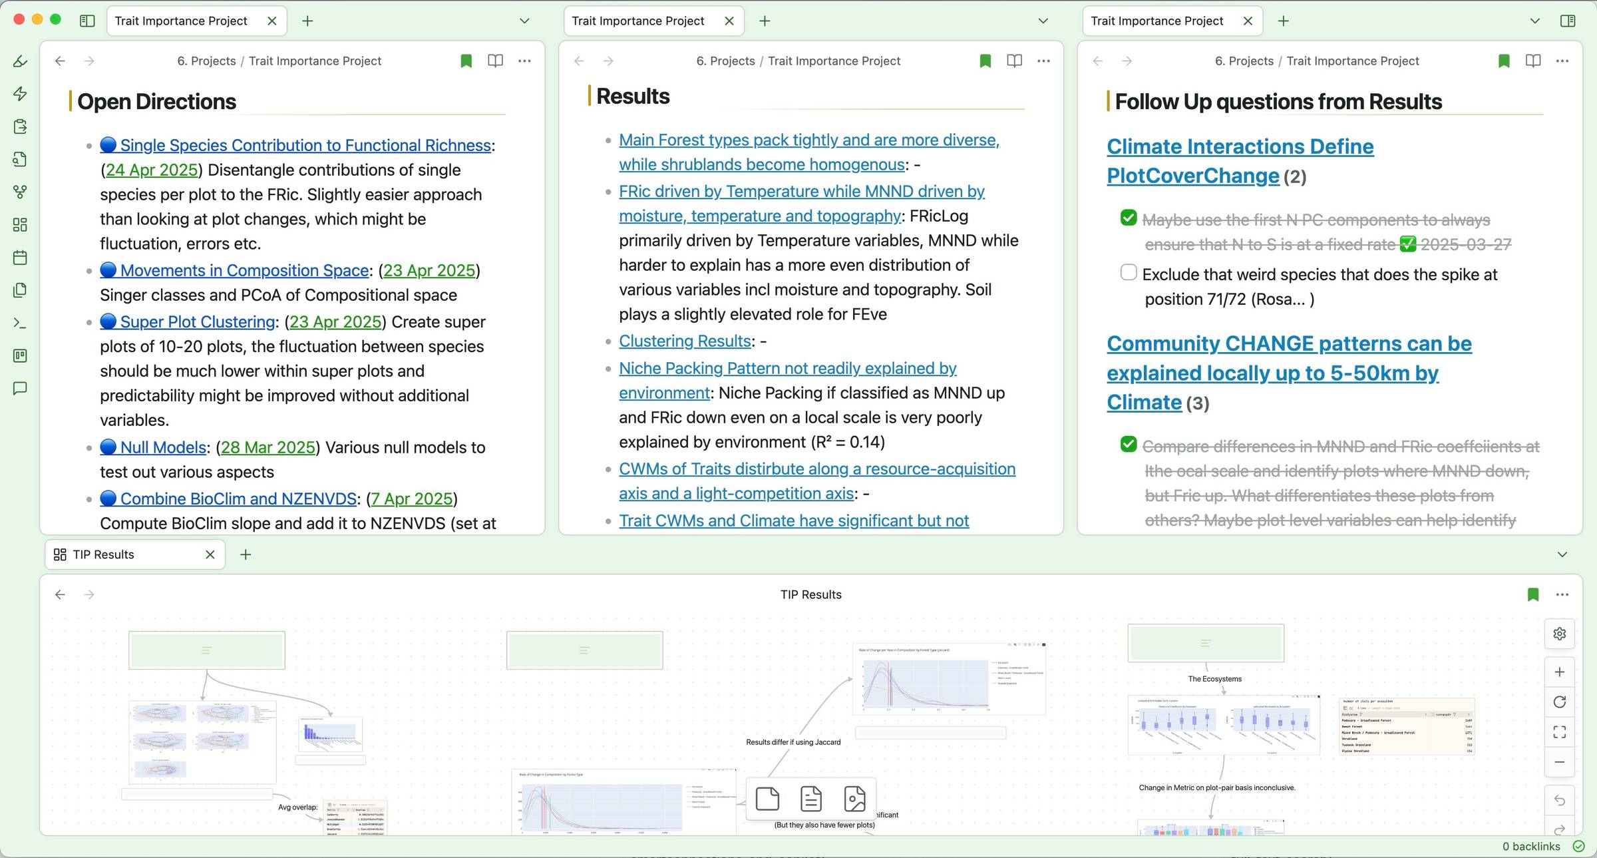
Task: Click '6. Projects' breadcrumb in Results pane
Action: point(725,61)
